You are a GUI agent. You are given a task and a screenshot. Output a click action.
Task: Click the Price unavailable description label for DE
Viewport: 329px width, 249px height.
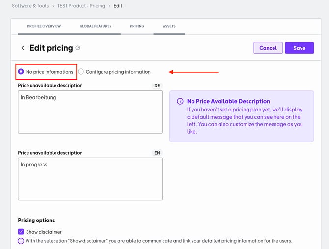[x=50, y=86]
